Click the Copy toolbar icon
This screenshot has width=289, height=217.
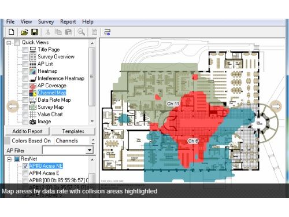pyautogui.click(x=58, y=32)
